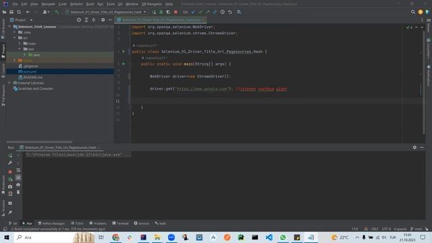Screen dimensions: 432x243
Task: Click the green Debug bug icon
Action: point(161,12)
